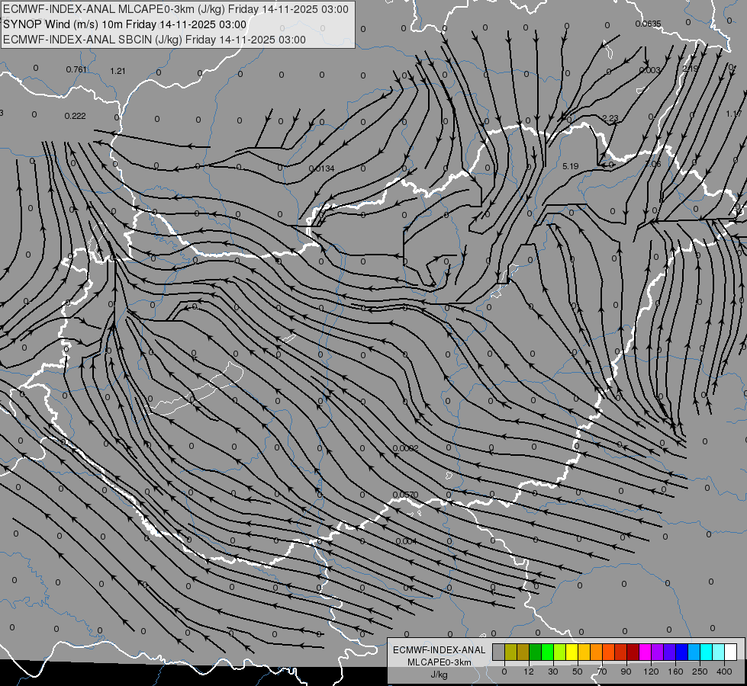Click the 90 tick label in legend
This screenshot has width=747, height=686.
click(x=626, y=672)
